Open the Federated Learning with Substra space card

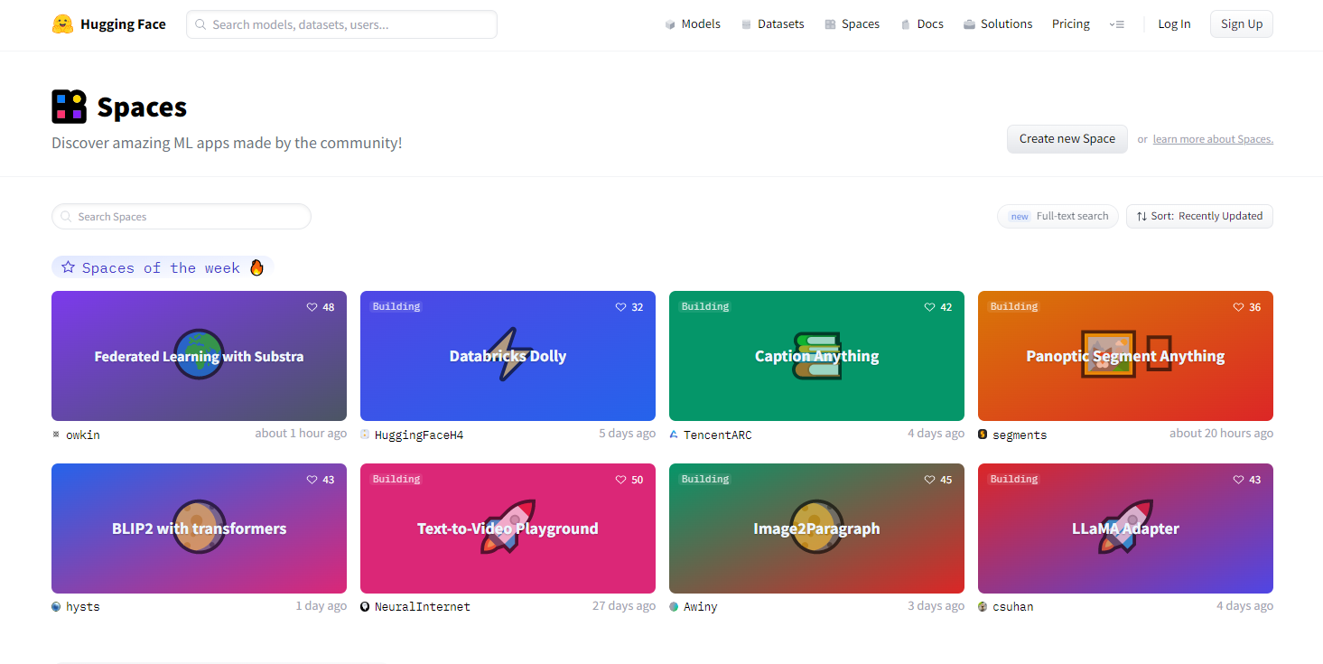click(x=199, y=356)
